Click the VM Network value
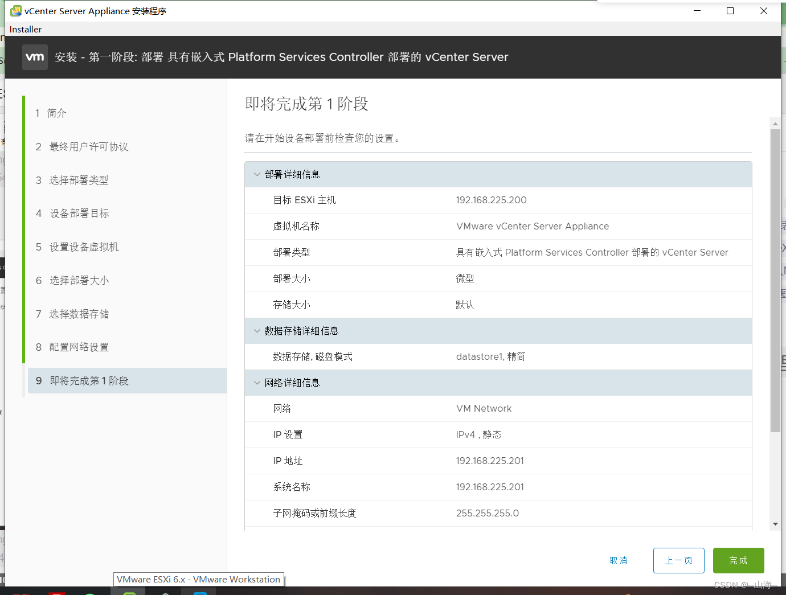Viewport: 786px width, 595px height. pyautogui.click(x=484, y=408)
